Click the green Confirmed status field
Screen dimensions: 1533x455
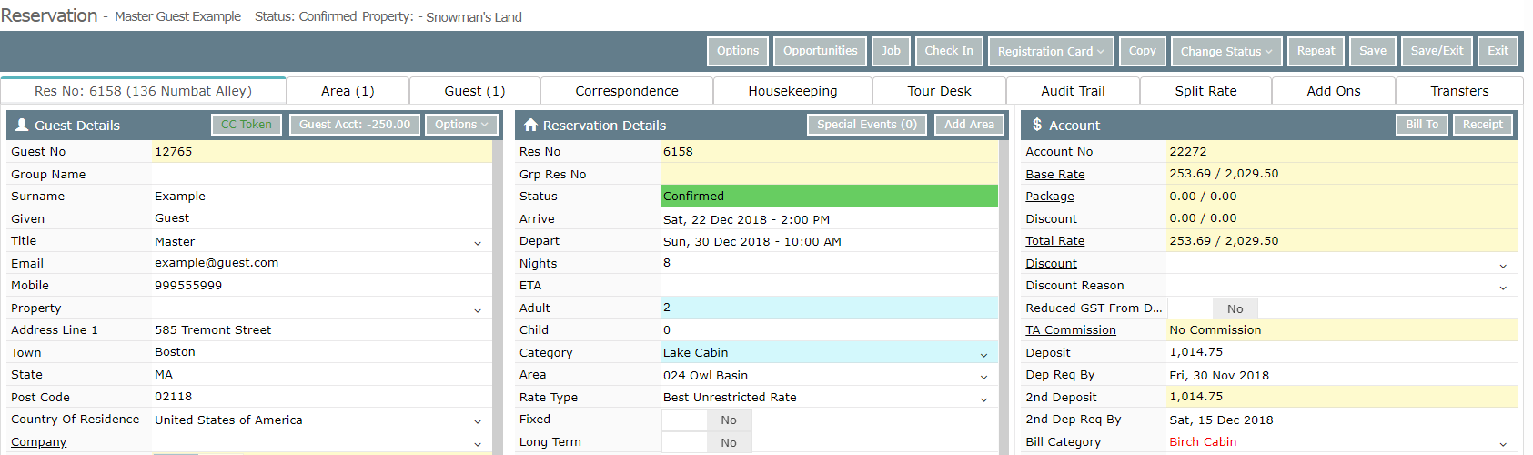[x=829, y=196]
